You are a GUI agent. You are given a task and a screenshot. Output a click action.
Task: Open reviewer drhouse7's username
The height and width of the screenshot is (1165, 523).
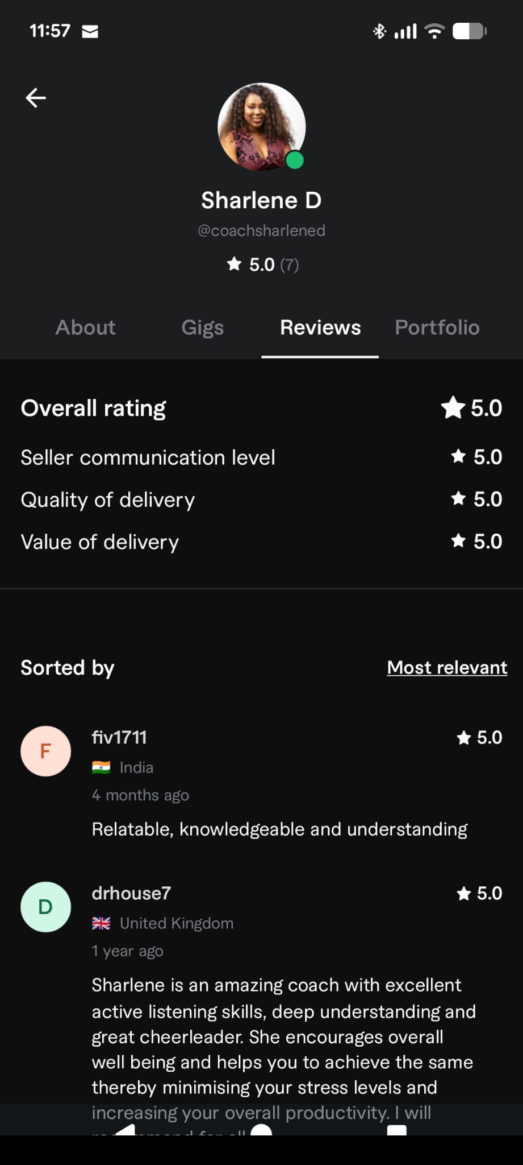131,893
